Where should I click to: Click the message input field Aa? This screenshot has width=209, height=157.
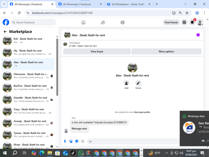(x=133, y=142)
